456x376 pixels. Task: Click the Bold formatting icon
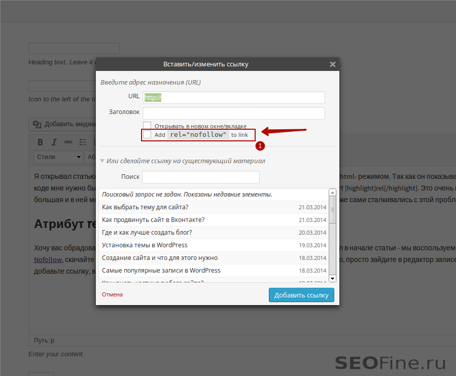click(x=41, y=142)
